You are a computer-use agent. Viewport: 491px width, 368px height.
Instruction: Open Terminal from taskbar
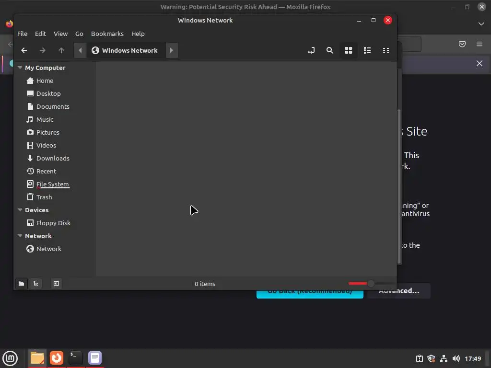coord(76,358)
